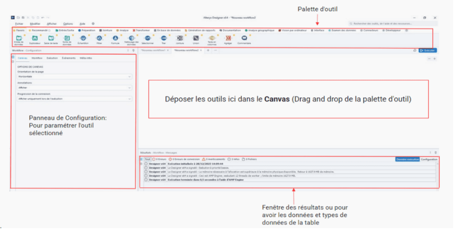Open the Méta-infos configuration tab
Viewport: 455px width, 229px height.
tap(86, 58)
